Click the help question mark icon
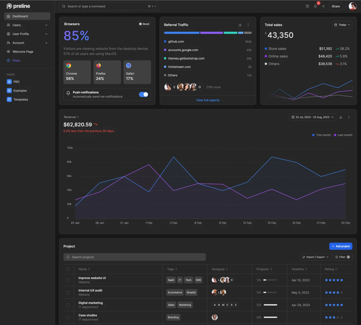This screenshot has height=325, width=361. (x=307, y=6)
